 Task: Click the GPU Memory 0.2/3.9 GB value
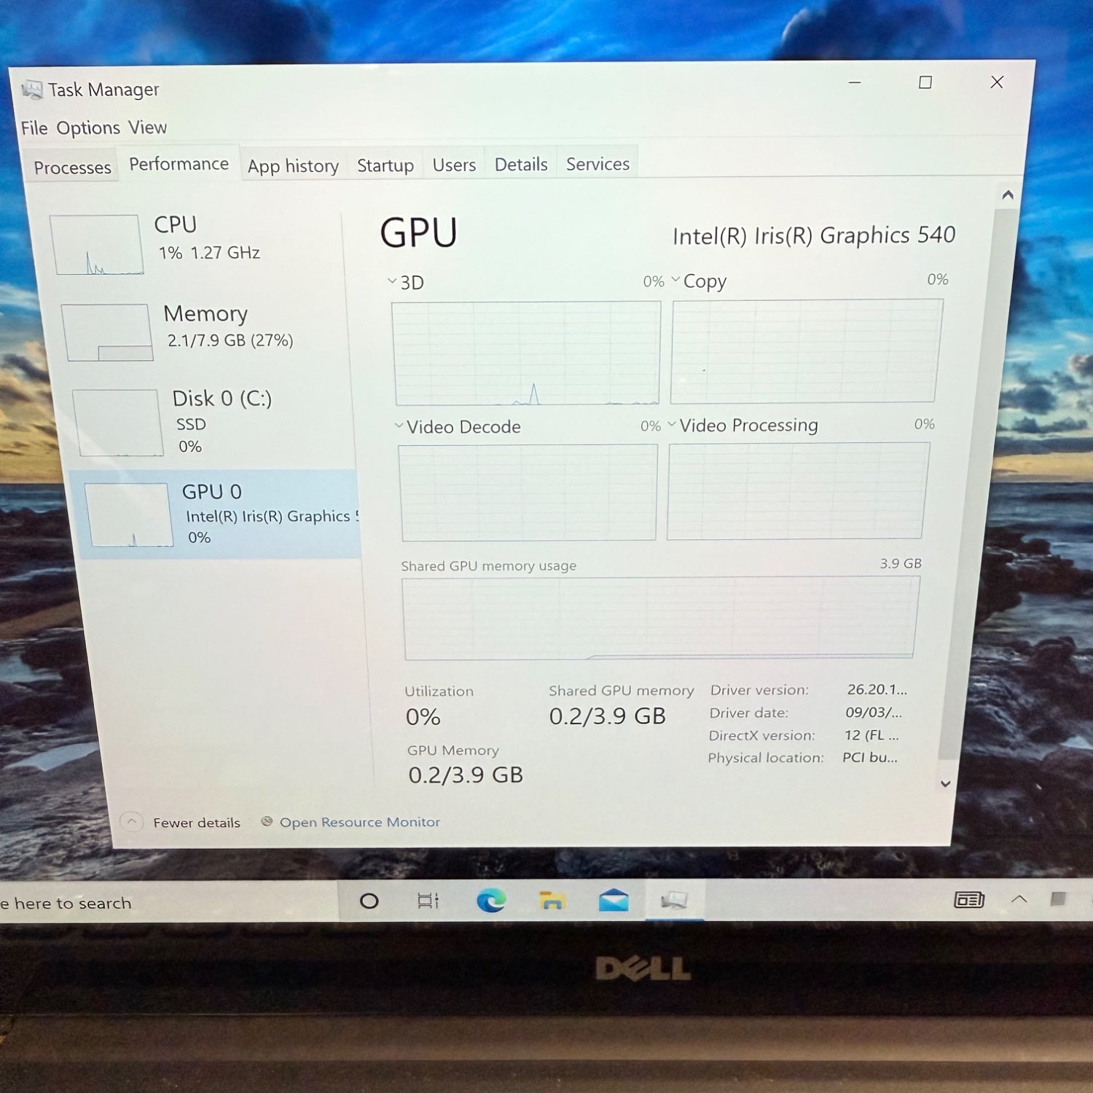click(x=466, y=775)
